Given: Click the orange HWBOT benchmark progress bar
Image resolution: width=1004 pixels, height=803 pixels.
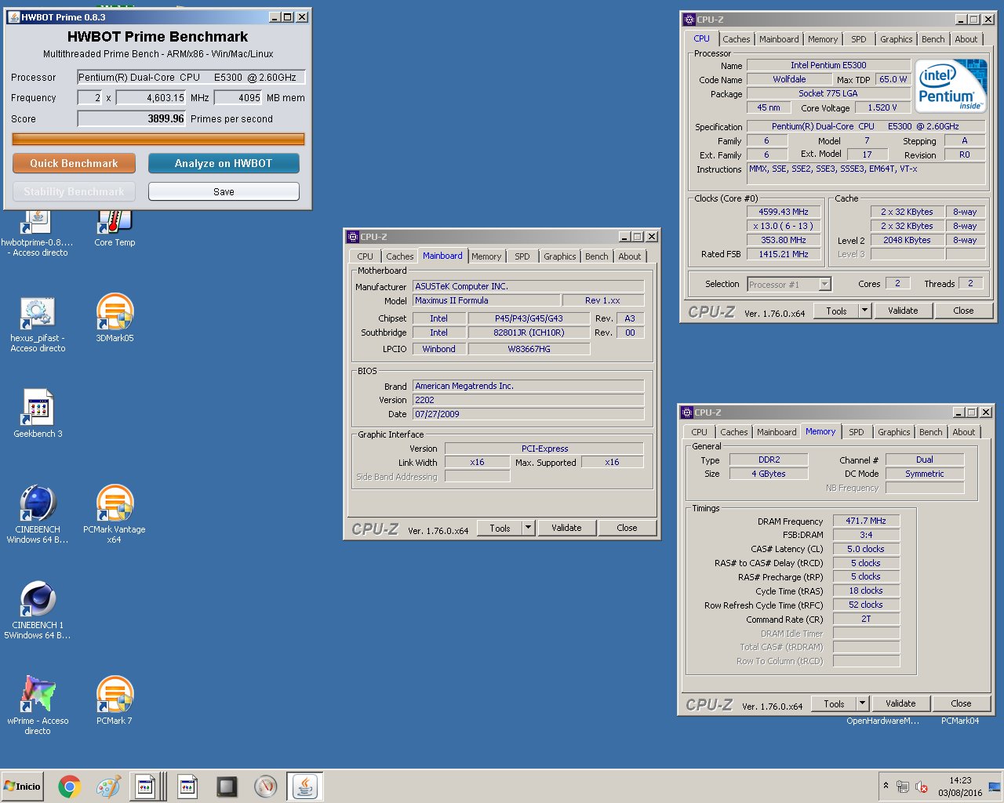Looking at the screenshot, I should click(x=158, y=139).
